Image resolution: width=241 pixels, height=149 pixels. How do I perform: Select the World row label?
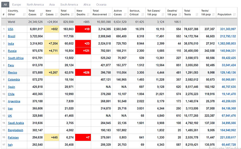[x=11, y=22]
